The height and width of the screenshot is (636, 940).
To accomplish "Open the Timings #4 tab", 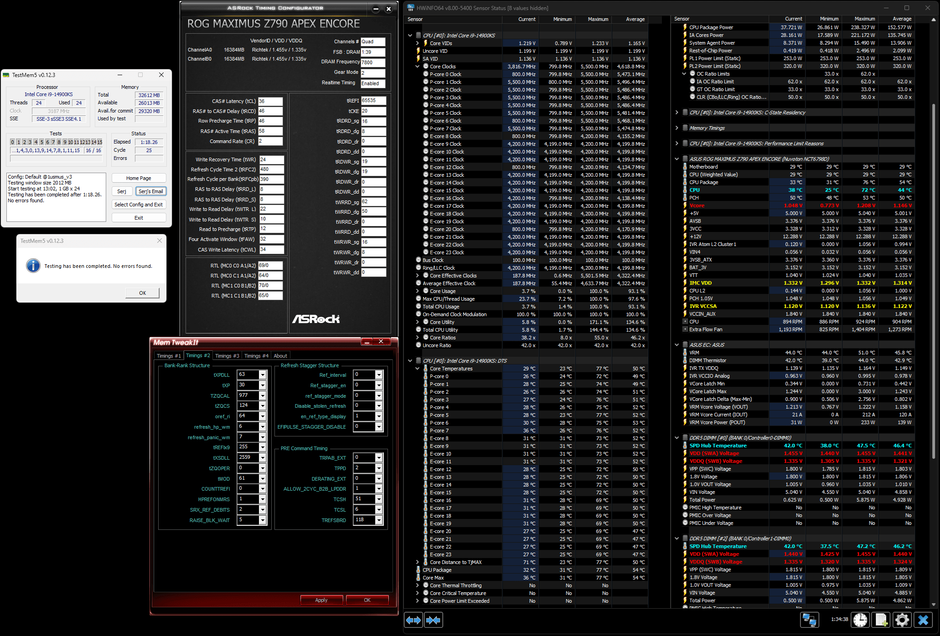I will coord(256,356).
